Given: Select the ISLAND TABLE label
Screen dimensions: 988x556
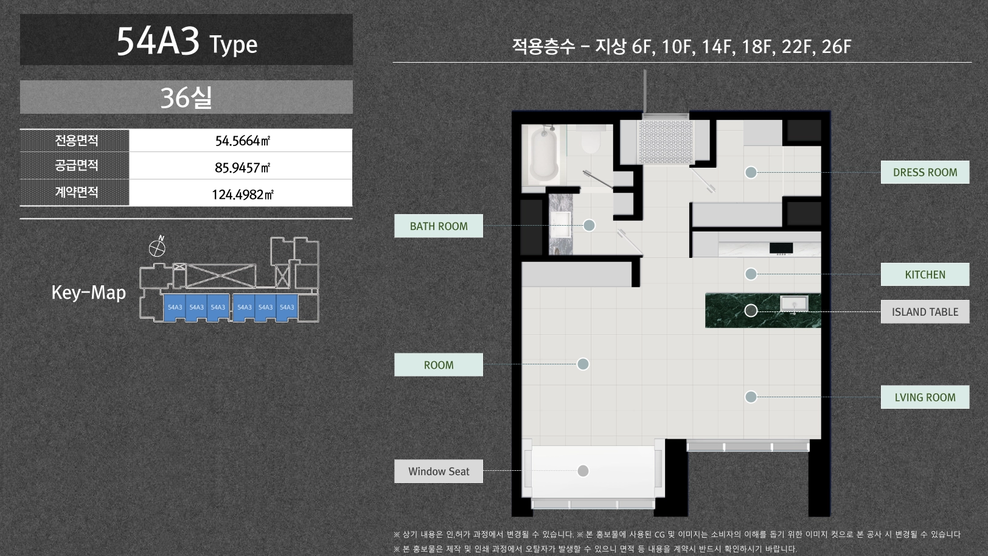Looking at the screenshot, I should pos(925,312).
